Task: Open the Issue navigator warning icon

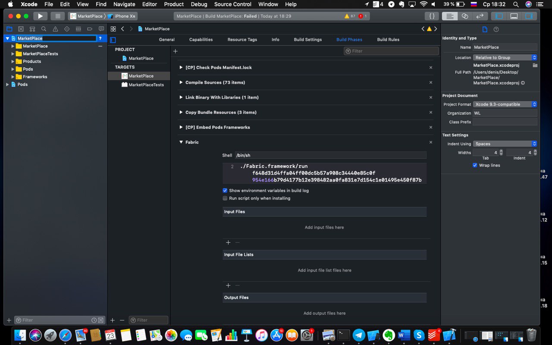Action: pos(55,29)
